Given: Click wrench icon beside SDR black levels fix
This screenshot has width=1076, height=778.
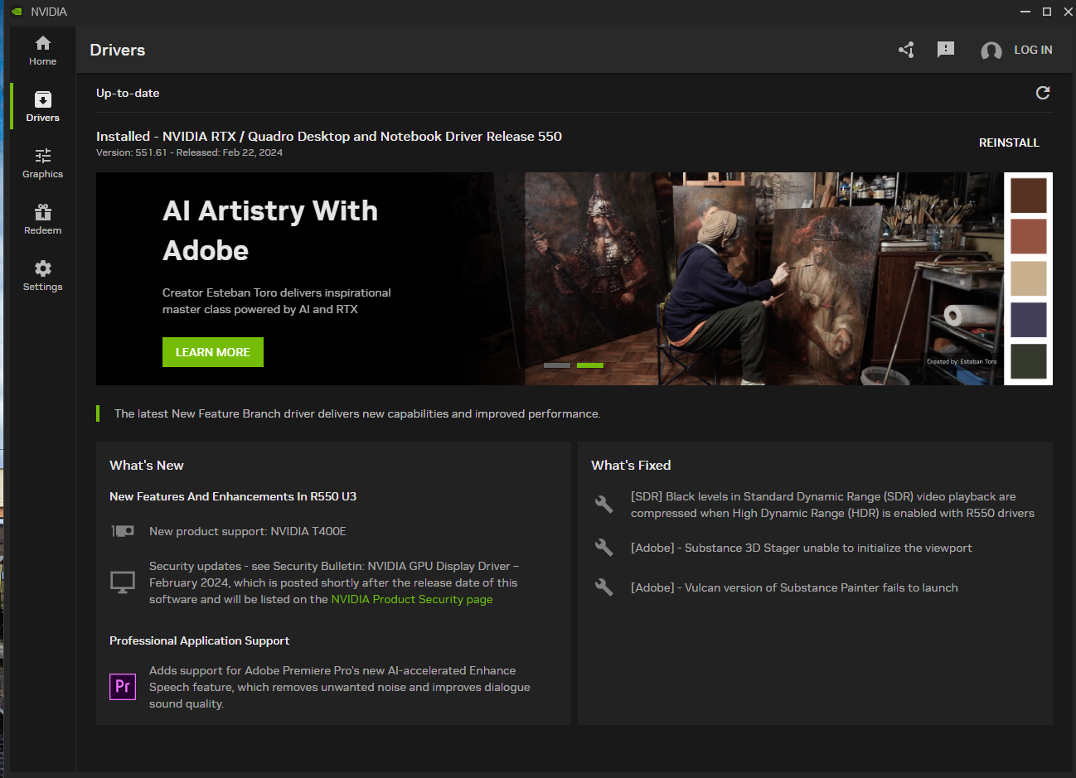Looking at the screenshot, I should (604, 504).
